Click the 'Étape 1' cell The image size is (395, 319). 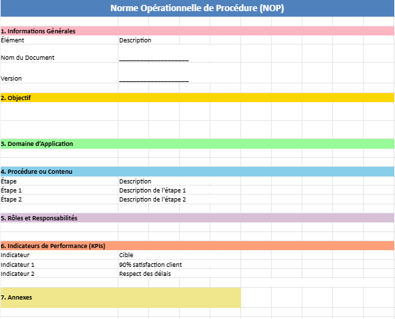[59, 190]
